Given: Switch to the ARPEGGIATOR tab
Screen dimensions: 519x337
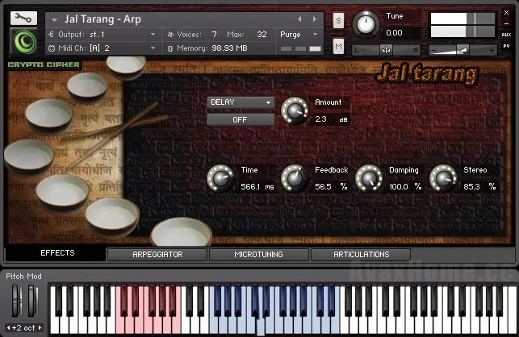Looking at the screenshot, I should pos(157,254).
